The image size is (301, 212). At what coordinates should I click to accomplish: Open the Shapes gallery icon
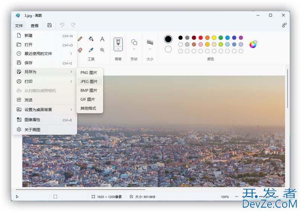(x=134, y=42)
